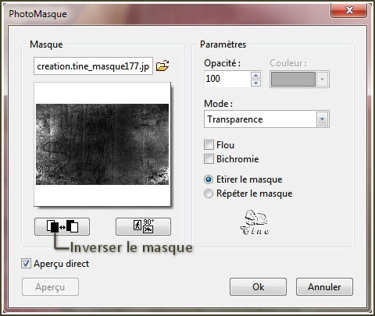This screenshot has width=375, height=316.
Task: Uncheck the Aperçu direct checkbox
Action: pyautogui.click(x=26, y=264)
